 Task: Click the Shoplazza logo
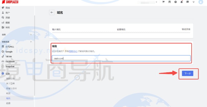(x=10, y=2)
